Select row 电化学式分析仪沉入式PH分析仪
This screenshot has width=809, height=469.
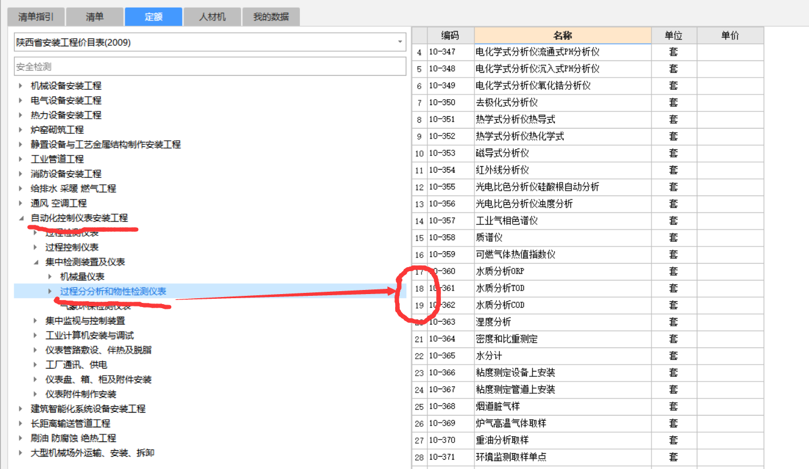(x=588, y=69)
